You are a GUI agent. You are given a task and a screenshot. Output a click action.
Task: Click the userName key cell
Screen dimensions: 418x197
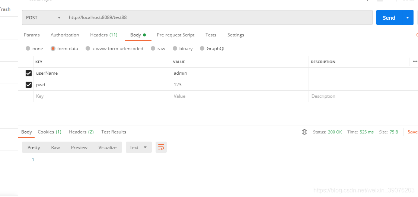tap(102, 73)
